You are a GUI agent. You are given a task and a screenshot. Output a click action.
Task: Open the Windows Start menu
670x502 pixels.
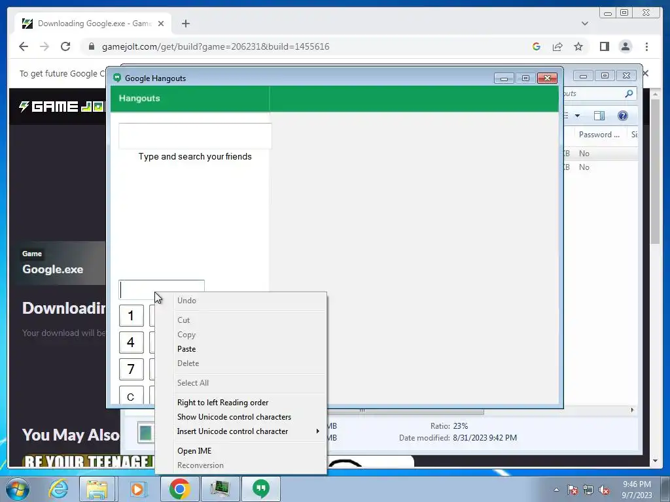(18, 489)
